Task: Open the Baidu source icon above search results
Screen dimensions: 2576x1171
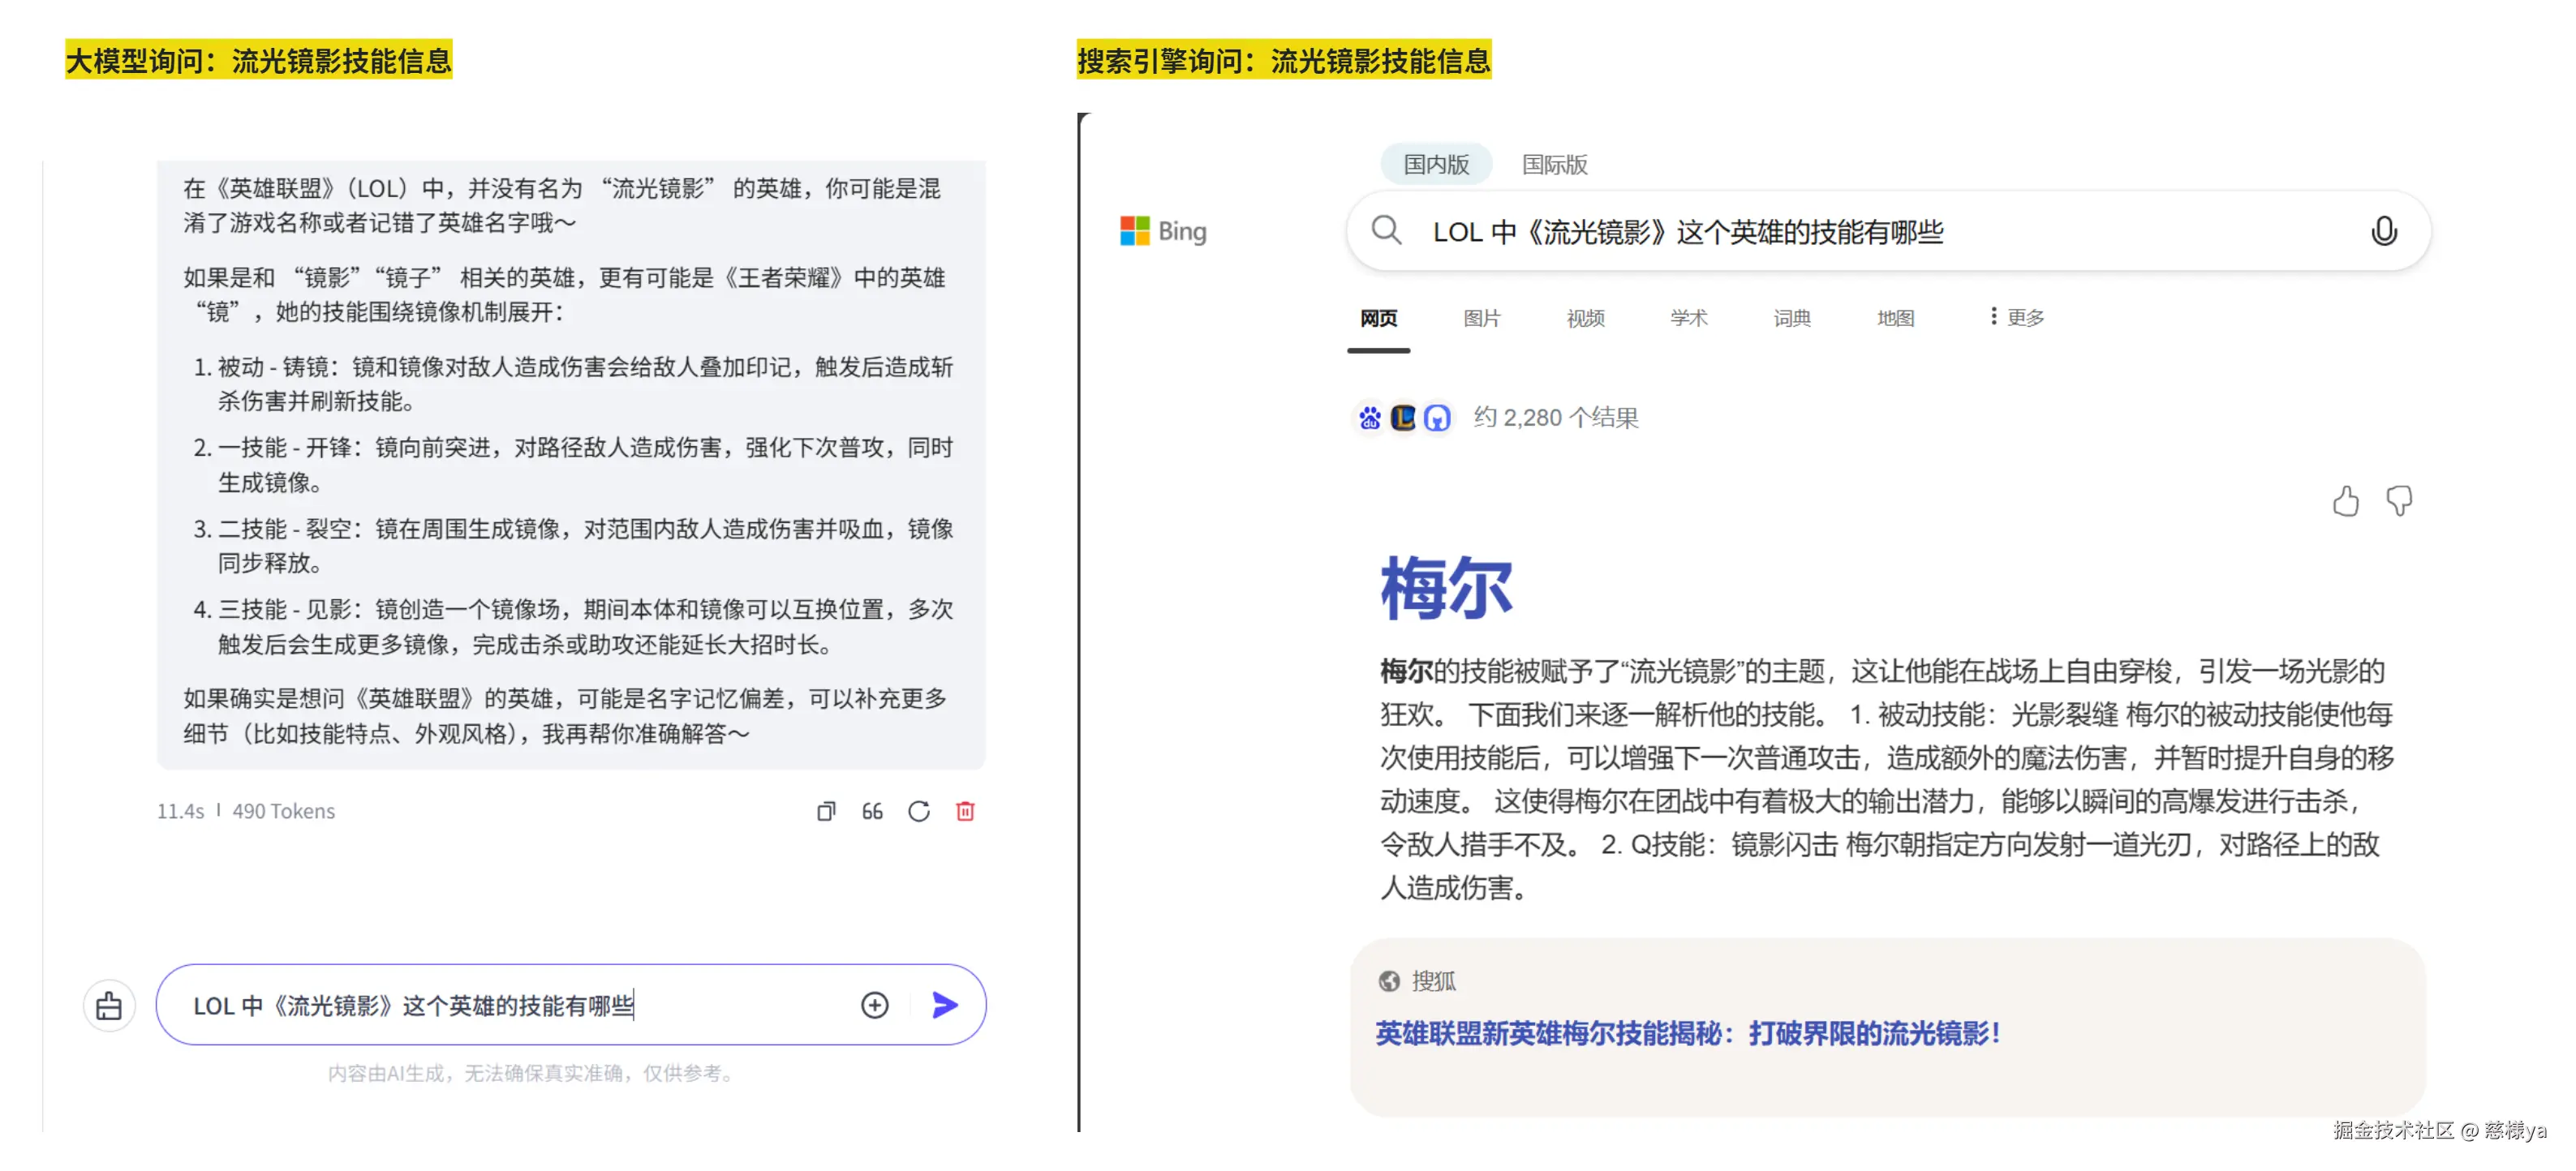Action: click(1369, 418)
